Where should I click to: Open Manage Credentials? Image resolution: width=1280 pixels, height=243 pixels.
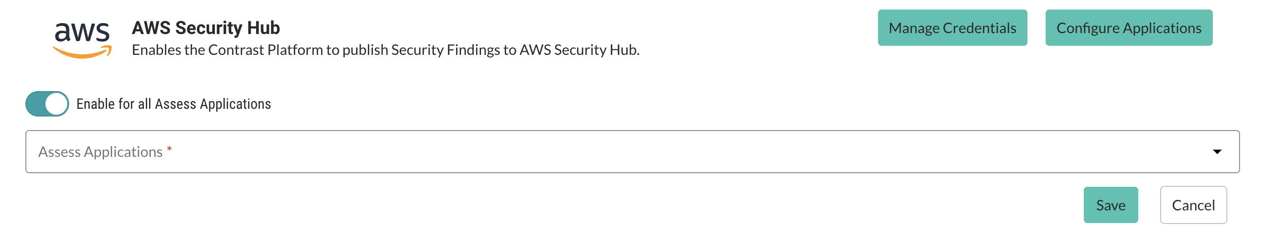[952, 28]
